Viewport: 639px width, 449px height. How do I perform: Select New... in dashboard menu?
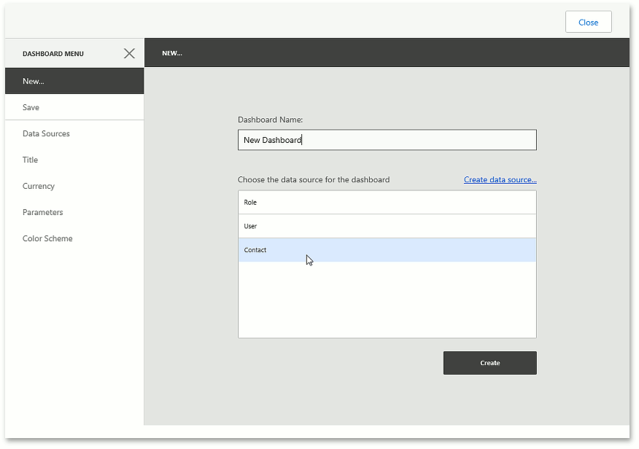pyautogui.click(x=74, y=81)
